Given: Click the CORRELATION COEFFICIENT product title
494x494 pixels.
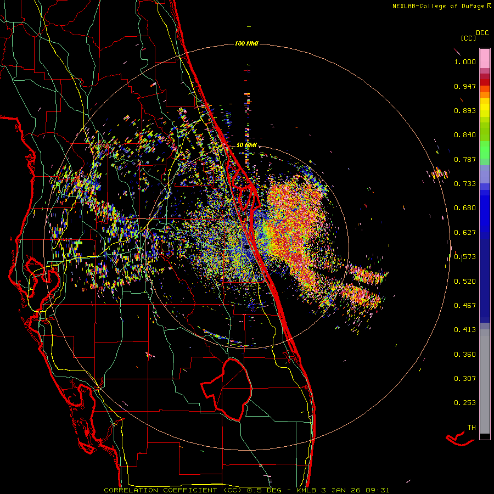Looking at the screenshot, I should coord(173,490).
